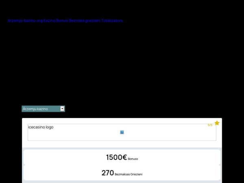Click the Bonuss label text
The width and height of the screenshot is (244, 183).
(x=133, y=159)
